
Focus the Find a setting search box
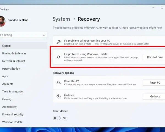pos(23,35)
